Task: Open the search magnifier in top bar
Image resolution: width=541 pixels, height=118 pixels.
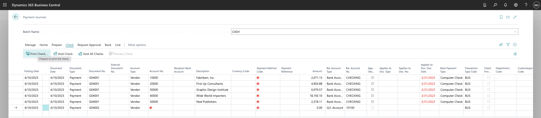Action: pyautogui.click(x=495, y=5)
